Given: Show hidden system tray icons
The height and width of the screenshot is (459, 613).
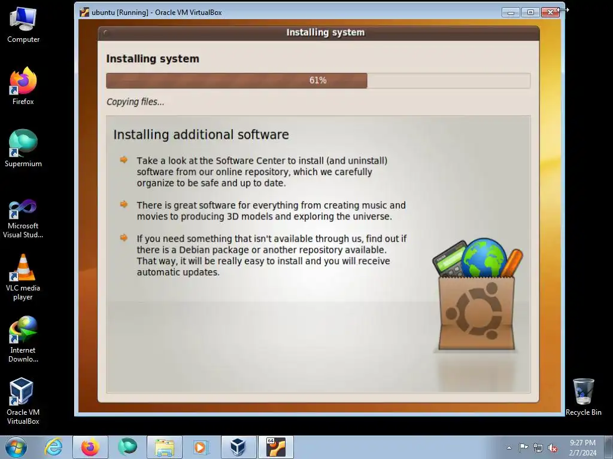Looking at the screenshot, I should [x=509, y=448].
